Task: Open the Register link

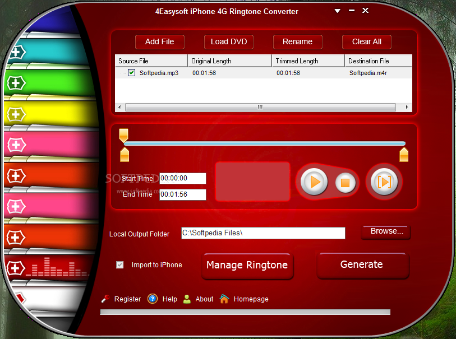Action: tap(127, 299)
